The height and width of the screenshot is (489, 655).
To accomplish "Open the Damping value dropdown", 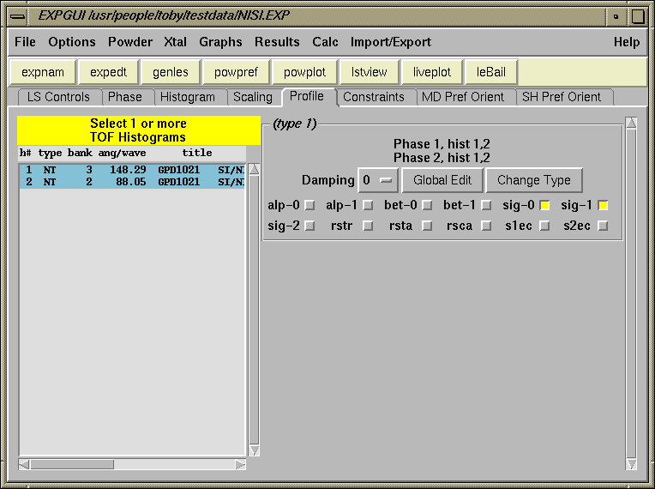I will 378,180.
